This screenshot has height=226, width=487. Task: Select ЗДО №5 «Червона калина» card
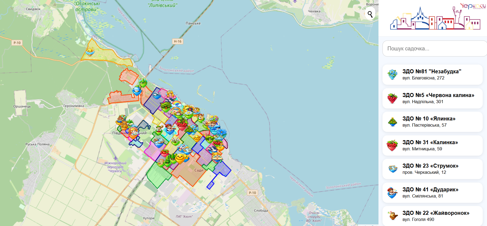(x=432, y=98)
